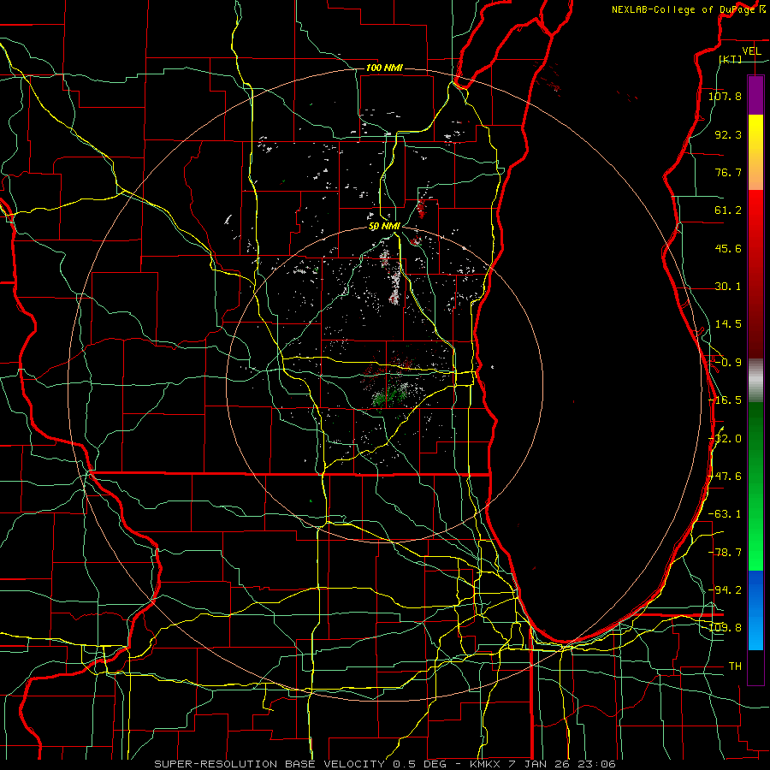Pick the purple segment of the velocity scale
The width and height of the screenshot is (770, 770).
click(755, 95)
